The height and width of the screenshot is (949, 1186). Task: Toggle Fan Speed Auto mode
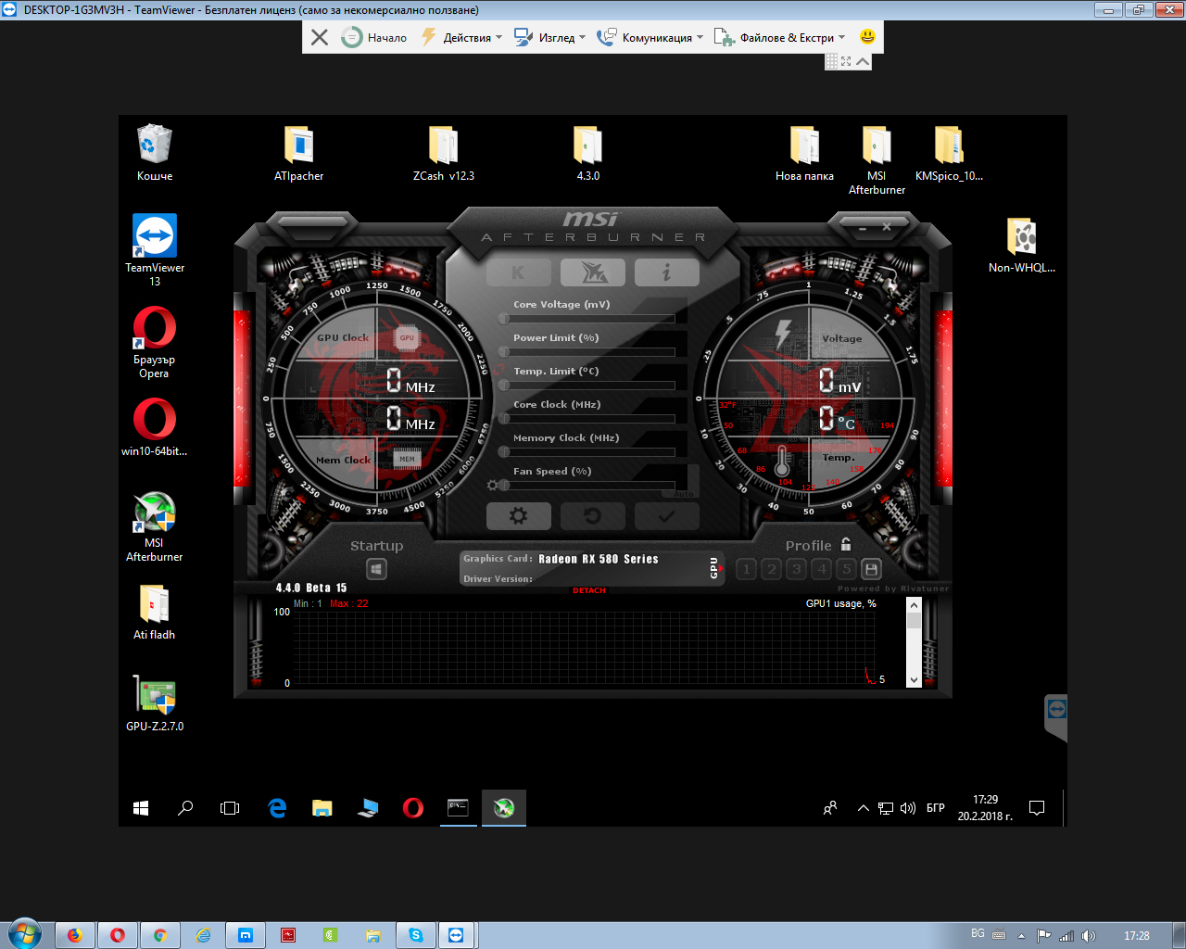click(x=683, y=494)
